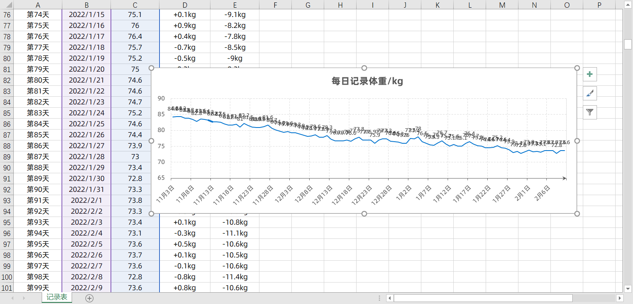Click the vertical axis value 90
The image size is (633, 304).
(161, 98)
